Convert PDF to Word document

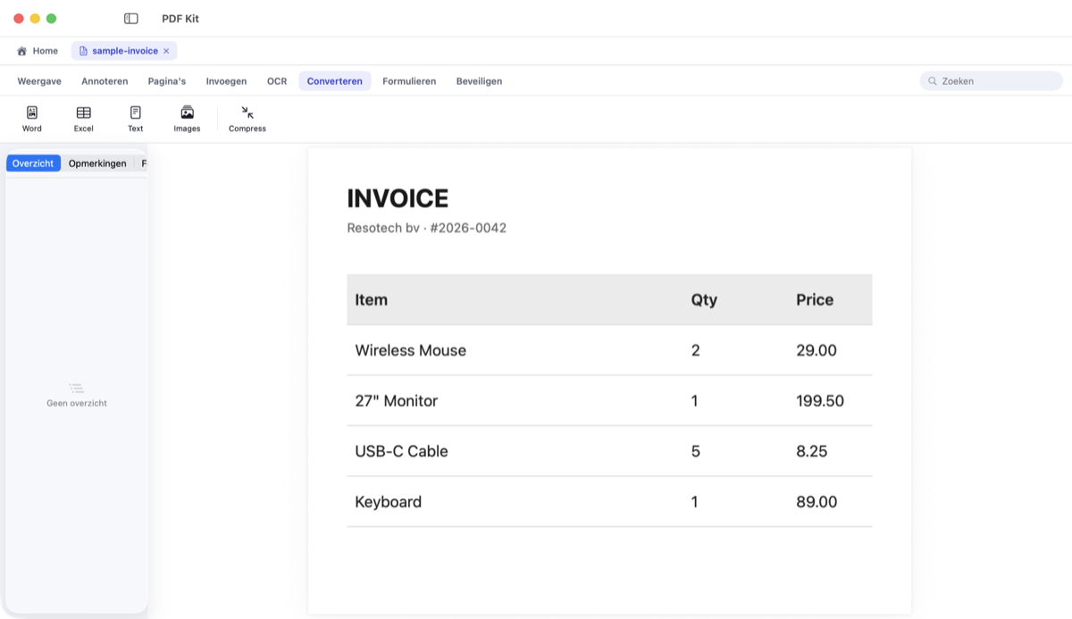(32, 119)
